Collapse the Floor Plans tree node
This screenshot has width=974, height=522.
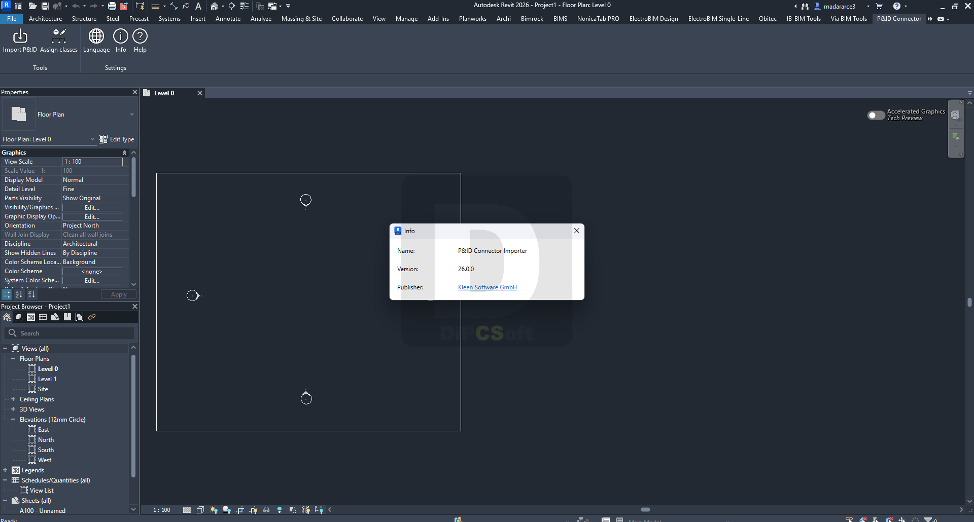coord(13,359)
